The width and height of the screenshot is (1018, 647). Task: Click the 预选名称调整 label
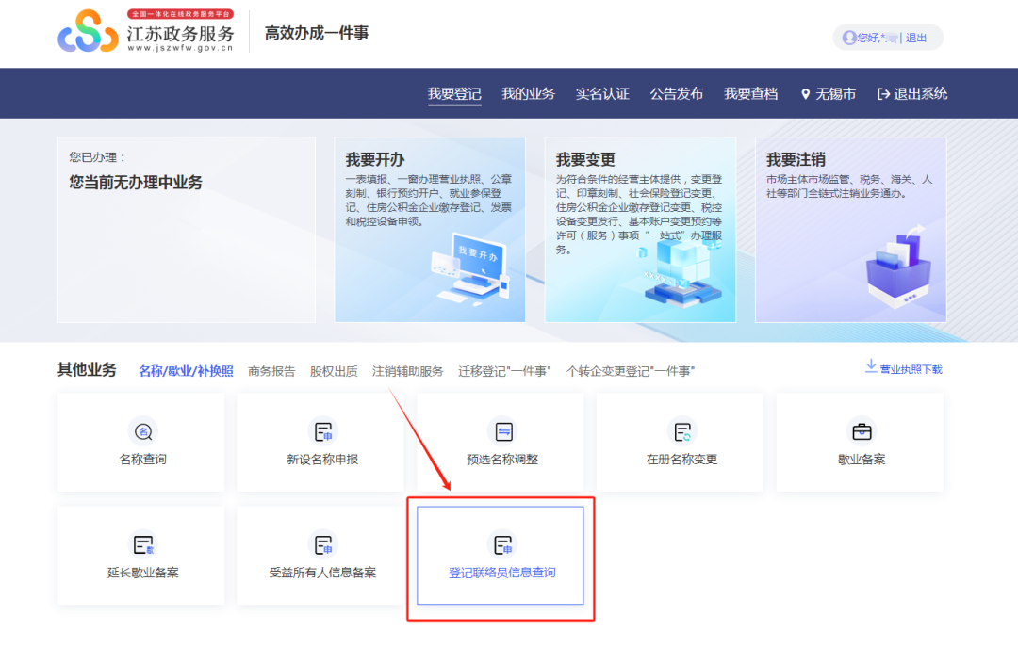pyautogui.click(x=502, y=460)
